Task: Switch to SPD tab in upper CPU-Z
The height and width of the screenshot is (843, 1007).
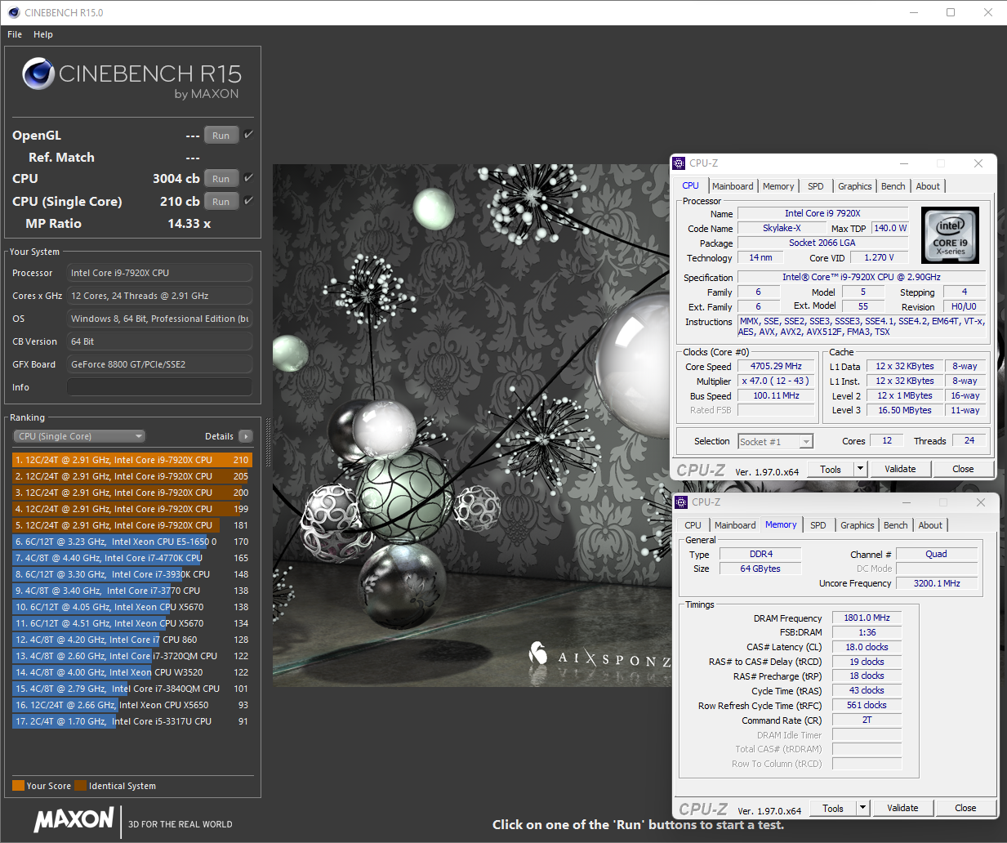Action: coord(816,186)
